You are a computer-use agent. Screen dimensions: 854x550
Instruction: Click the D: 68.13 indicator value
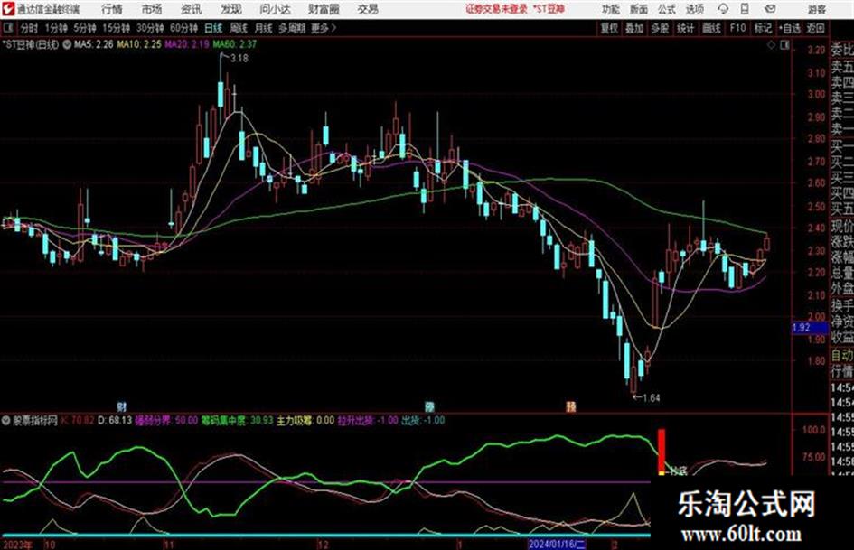pyautogui.click(x=115, y=420)
